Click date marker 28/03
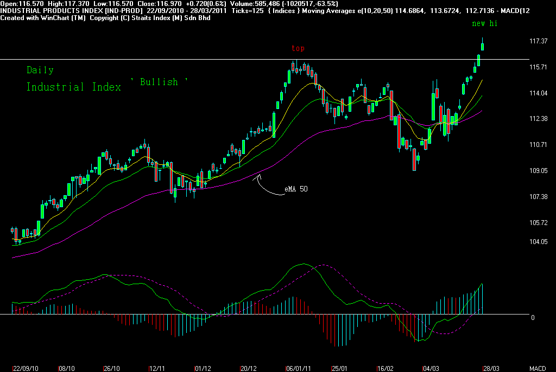 (491, 368)
